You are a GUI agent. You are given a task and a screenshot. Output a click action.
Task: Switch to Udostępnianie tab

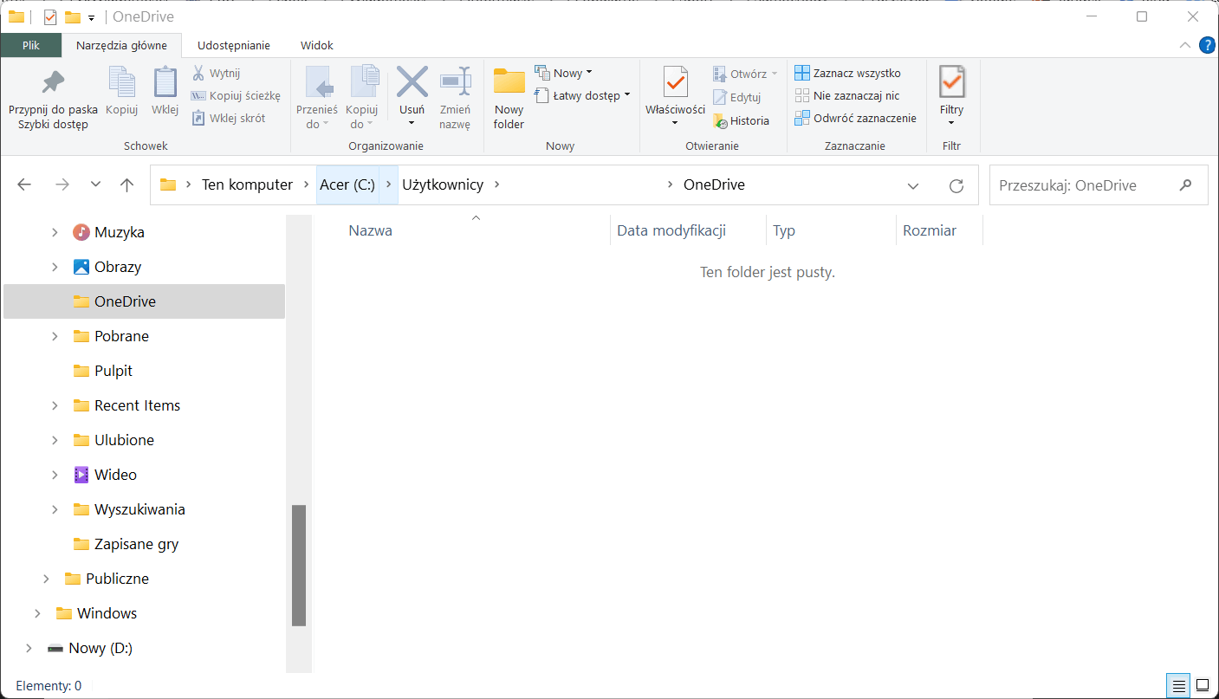coord(234,46)
